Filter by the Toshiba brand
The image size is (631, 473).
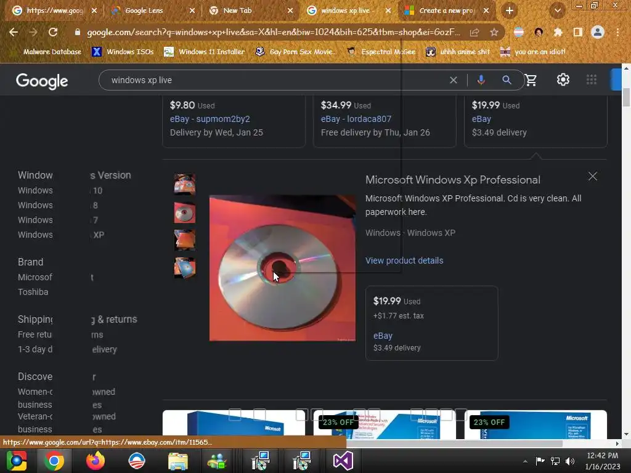tap(33, 292)
